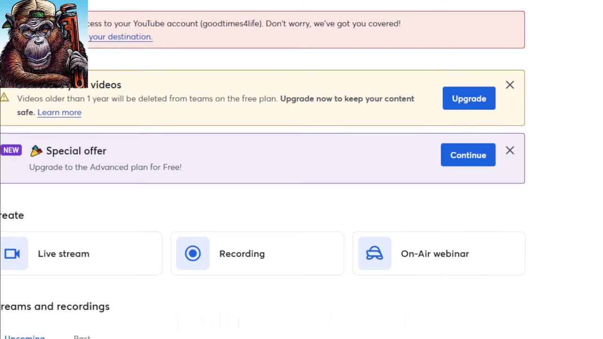Click the Recording circle icon

[x=193, y=254]
